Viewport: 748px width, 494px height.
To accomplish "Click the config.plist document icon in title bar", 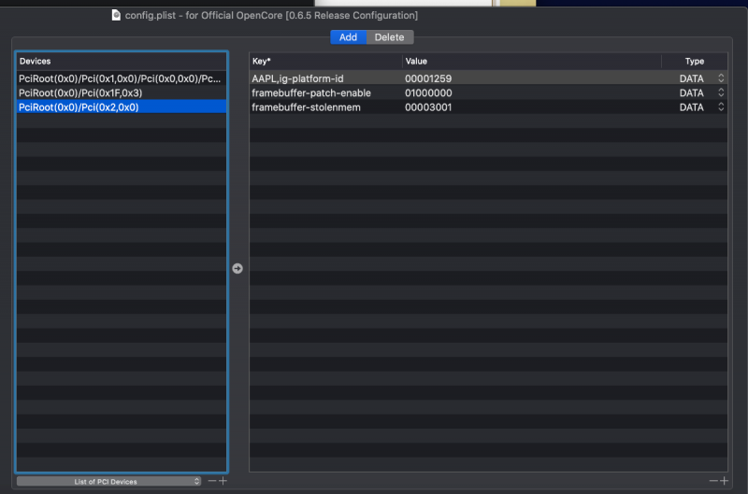I will pos(116,15).
